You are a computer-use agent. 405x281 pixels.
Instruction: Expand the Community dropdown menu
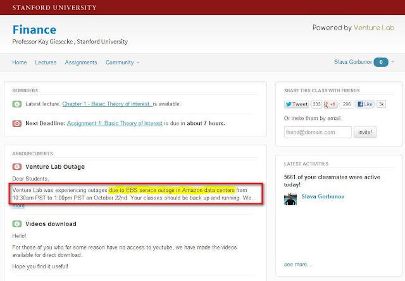122,63
